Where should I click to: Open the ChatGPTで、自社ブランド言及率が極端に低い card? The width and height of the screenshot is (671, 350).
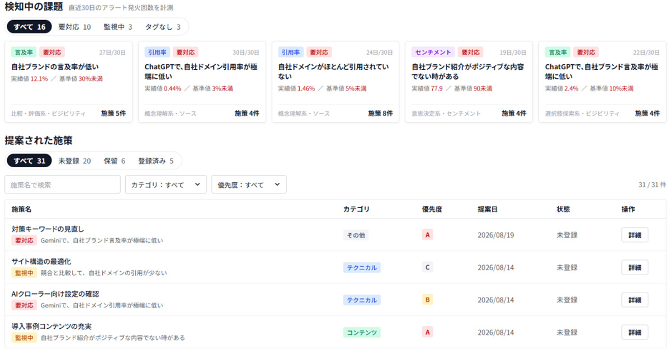(602, 82)
